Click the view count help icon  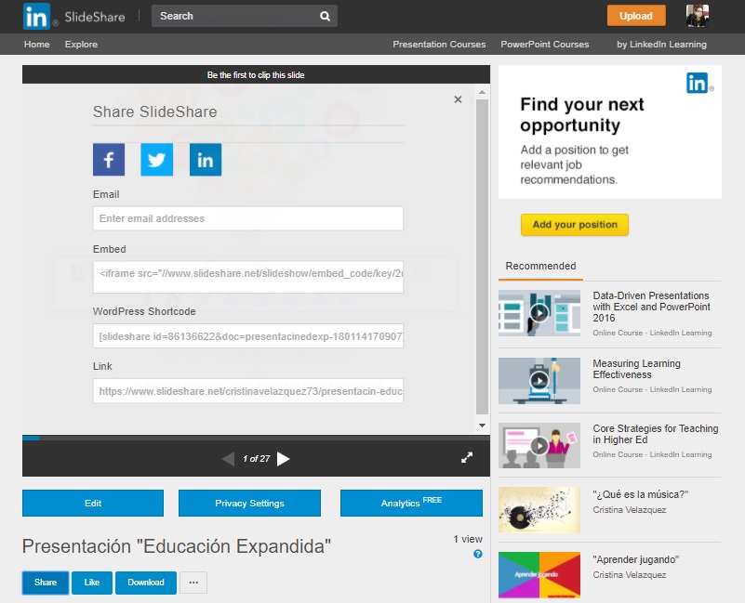click(478, 554)
